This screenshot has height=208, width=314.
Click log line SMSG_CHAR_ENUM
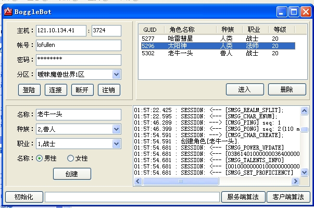click(x=206, y=116)
